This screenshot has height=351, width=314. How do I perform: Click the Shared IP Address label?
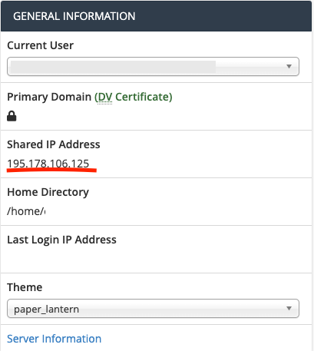point(54,144)
